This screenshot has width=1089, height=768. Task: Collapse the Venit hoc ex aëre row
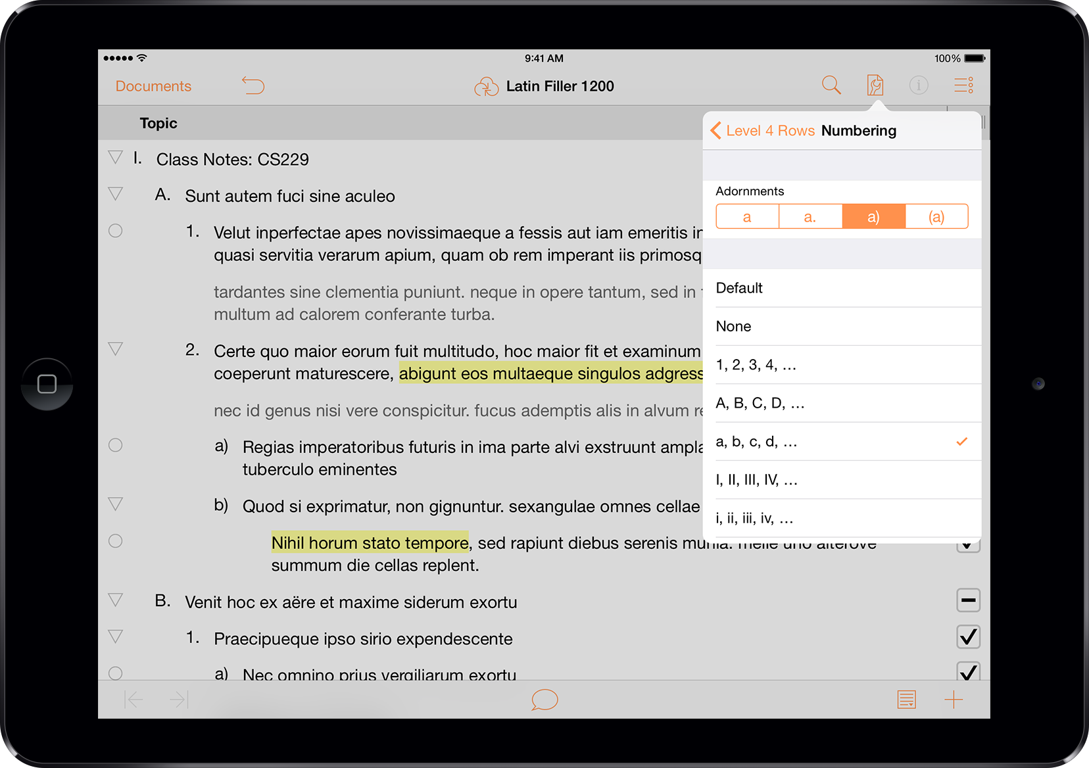[116, 600]
